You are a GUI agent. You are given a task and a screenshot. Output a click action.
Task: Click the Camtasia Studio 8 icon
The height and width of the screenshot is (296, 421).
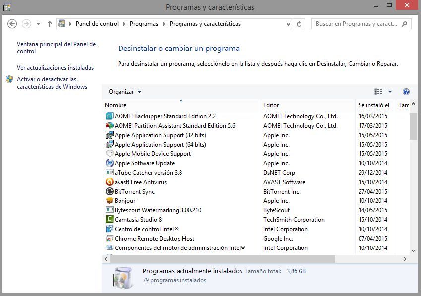pos(109,219)
